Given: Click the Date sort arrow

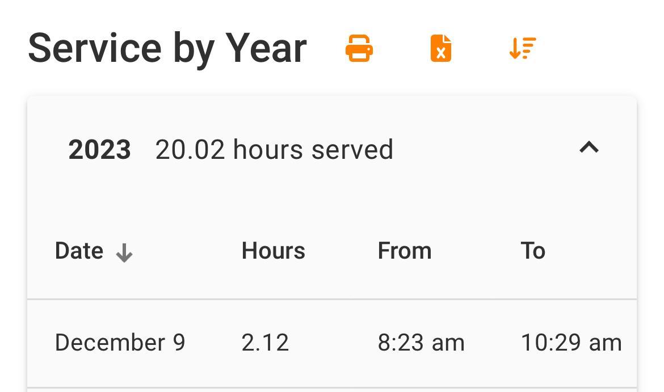Looking at the screenshot, I should [124, 253].
